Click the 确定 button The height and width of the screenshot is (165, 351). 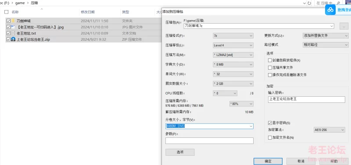pos(268,161)
